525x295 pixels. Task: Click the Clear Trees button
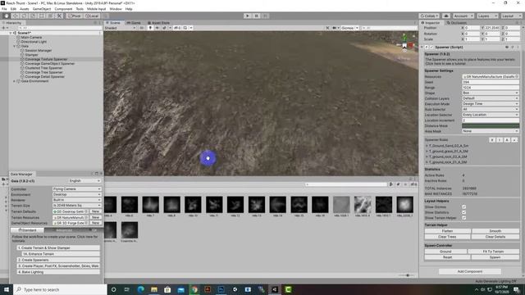[447, 237]
